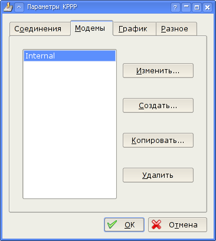216x241 pixels.
Task: Click the KPPP application icon in title bar
Action: pyautogui.click(x=8, y=7)
